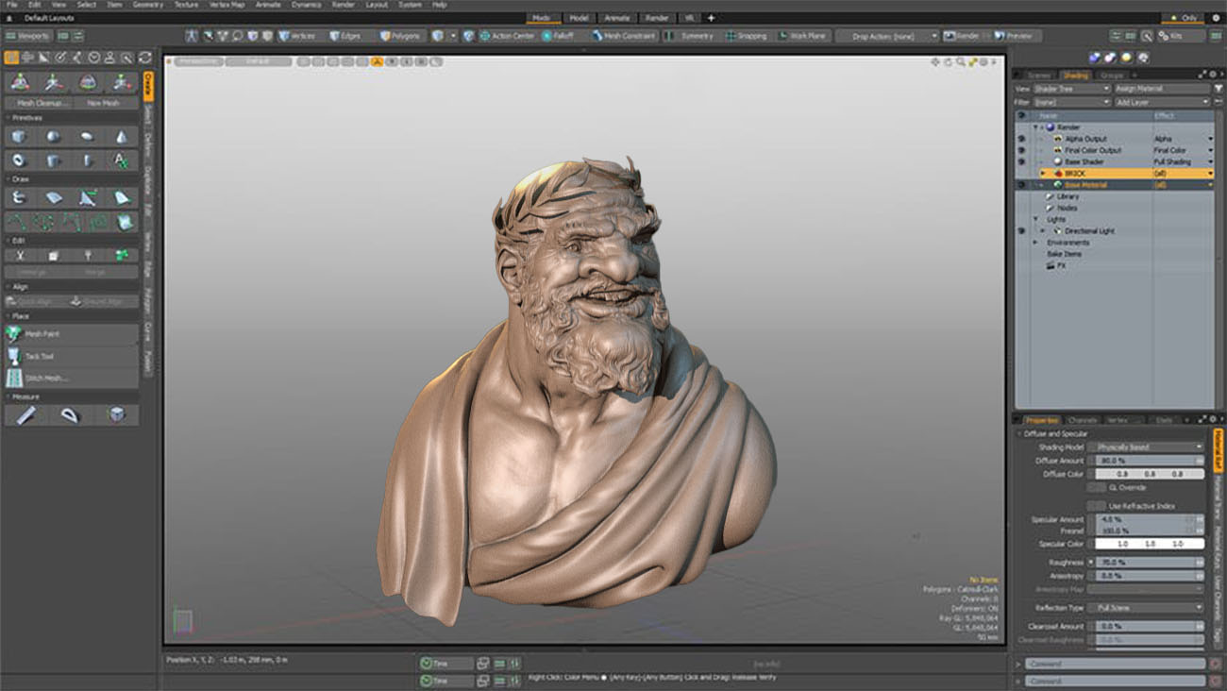
Task: Enable Edges selection mode
Action: pyautogui.click(x=345, y=36)
